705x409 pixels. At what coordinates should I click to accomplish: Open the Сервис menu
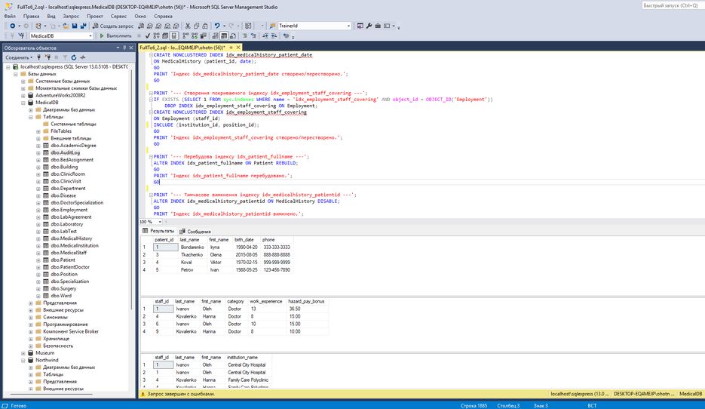[x=118, y=16]
